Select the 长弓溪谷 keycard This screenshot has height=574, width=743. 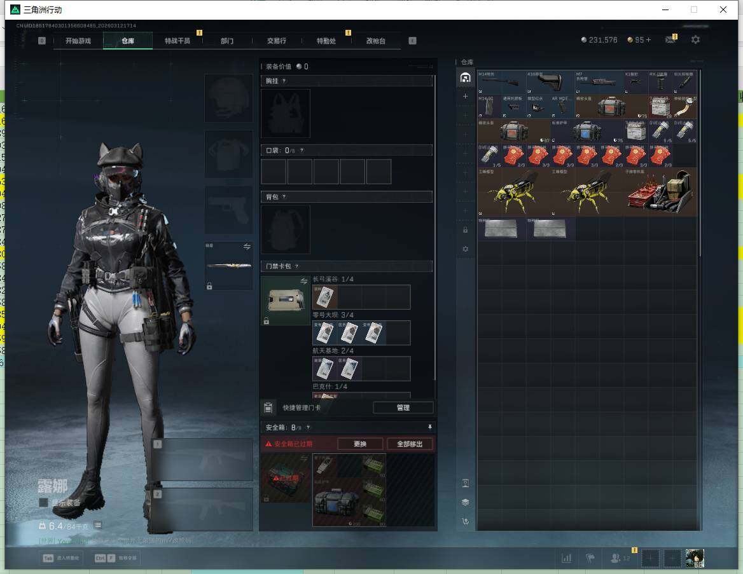[325, 297]
